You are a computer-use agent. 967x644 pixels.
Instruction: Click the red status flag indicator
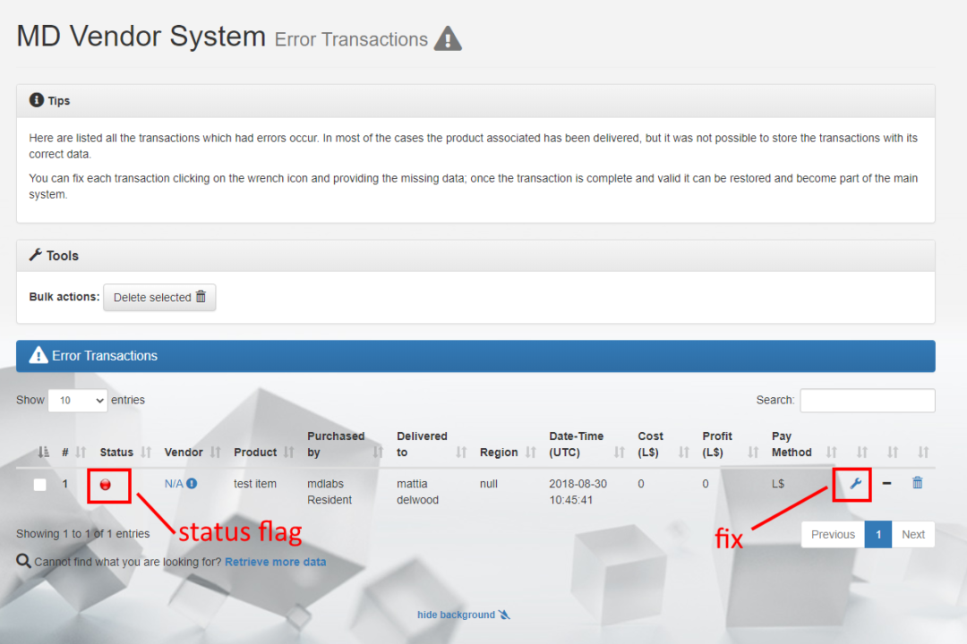tap(107, 483)
